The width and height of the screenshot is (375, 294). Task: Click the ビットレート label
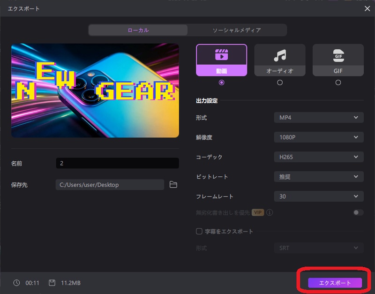[x=212, y=177]
